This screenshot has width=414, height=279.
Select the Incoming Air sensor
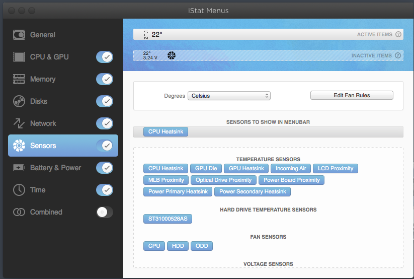291,169
